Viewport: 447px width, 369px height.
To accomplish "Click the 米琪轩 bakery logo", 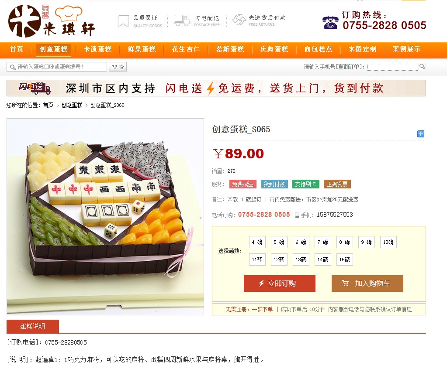I will click(51, 21).
